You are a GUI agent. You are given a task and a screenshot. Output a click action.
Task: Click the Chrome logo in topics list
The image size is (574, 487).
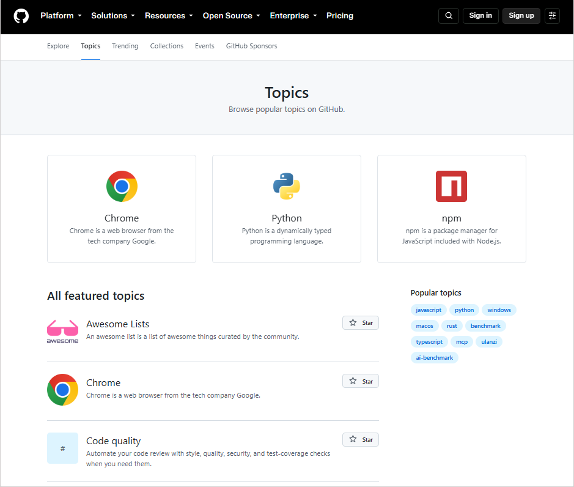click(x=62, y=390)
